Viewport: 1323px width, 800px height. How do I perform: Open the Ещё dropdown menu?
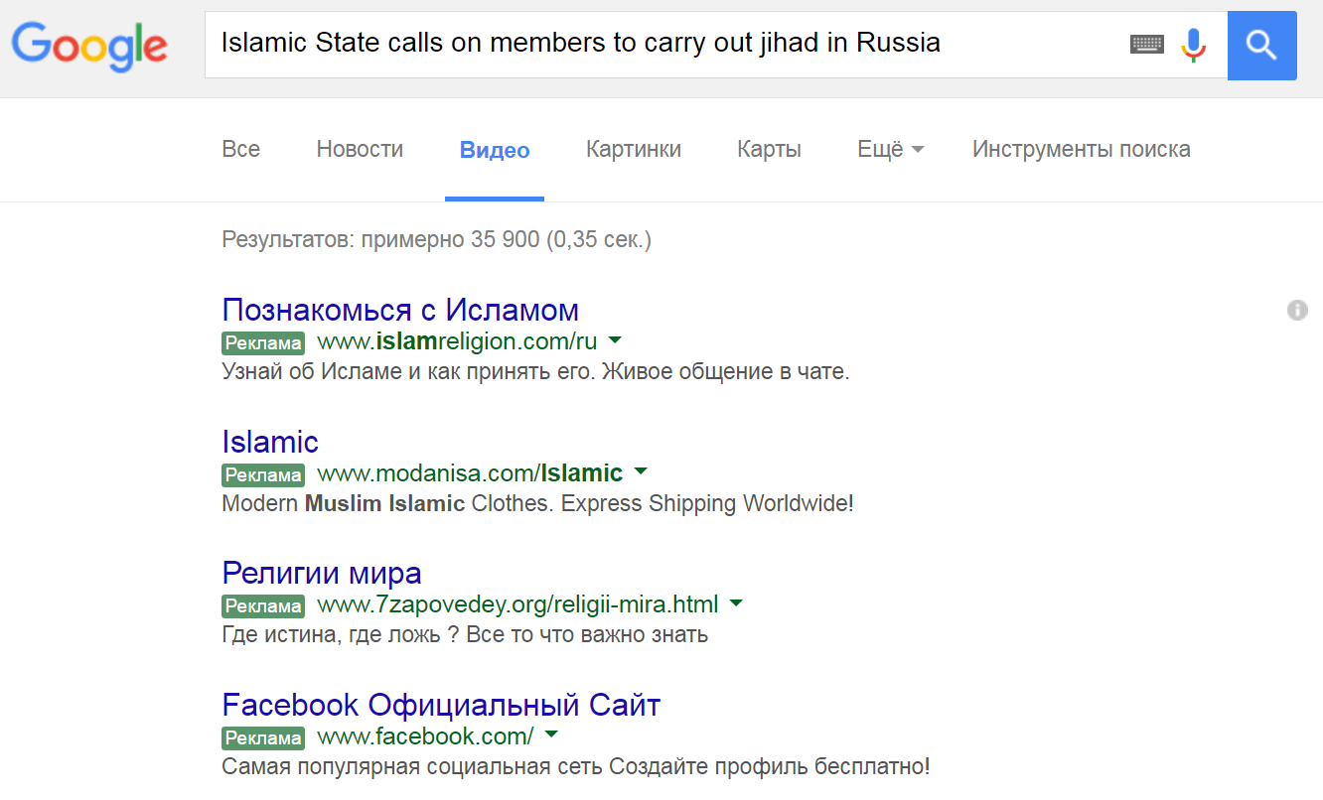[x=891, y=150]
